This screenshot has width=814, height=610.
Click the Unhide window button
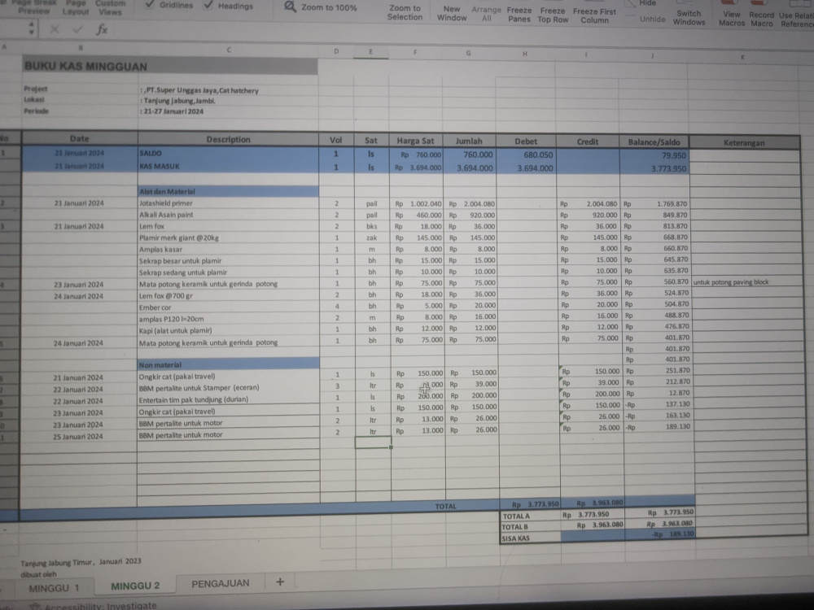pyautogui.click(x=652, y=20)
